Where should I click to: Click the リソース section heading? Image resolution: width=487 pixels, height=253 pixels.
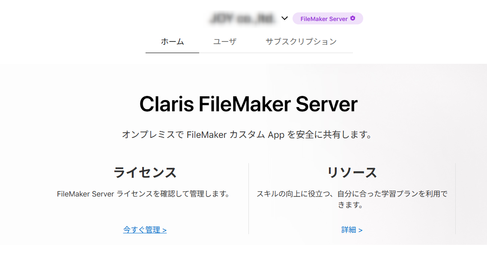click(352, 173)
